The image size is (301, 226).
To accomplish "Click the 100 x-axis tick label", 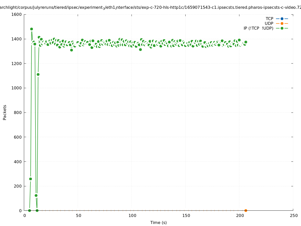I will coord(132,215).
